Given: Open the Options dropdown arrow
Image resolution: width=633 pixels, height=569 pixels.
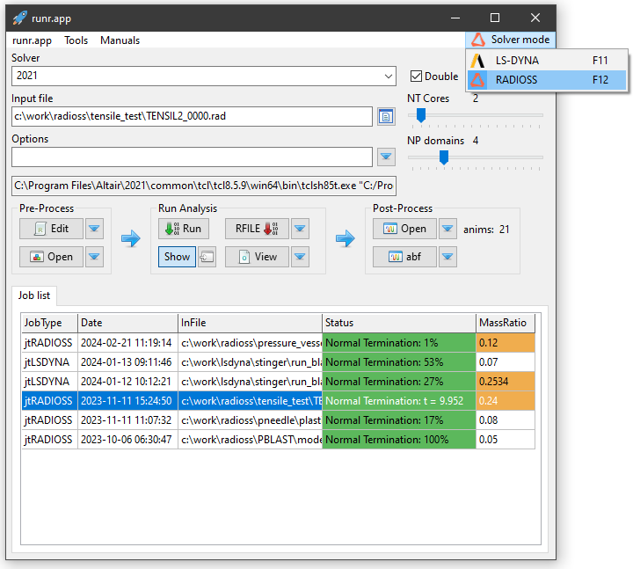Looking at the screenshot, I should click(386, 157).
